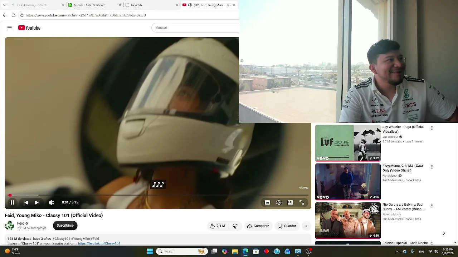This screenshot has height=257, width=458.
Task: Close the kick streaming - Search tab
Action: tap(63, 5)
